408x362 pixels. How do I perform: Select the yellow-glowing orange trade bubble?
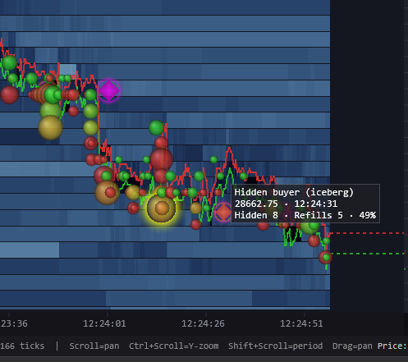coord(161,208)
